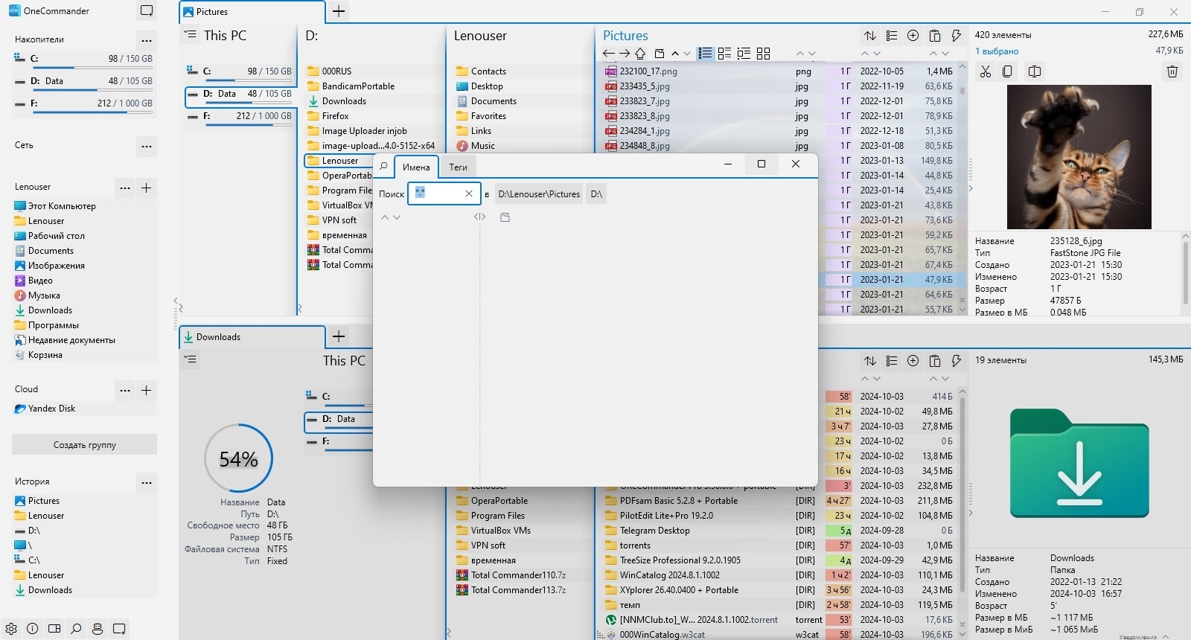
Task: Click the lightning quick-actions icon in Pictures toolbar
Action: click(957, 36)
